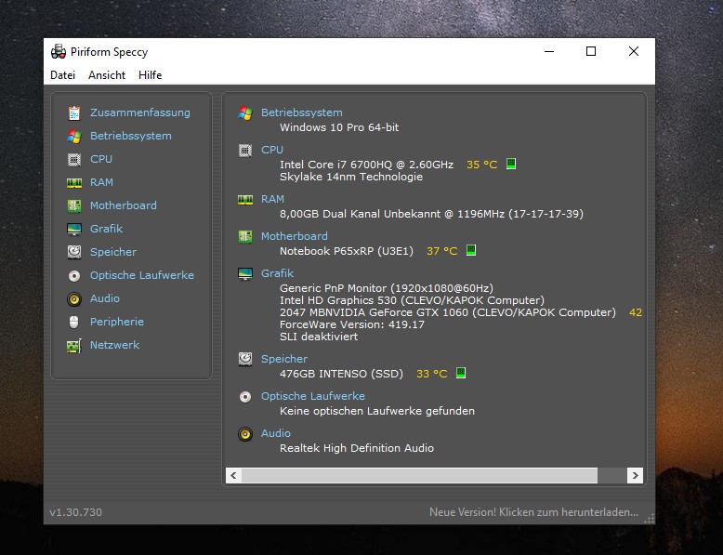The height and width of the screenshot is (555, 723).
Task: Open the Ansicht menu
Action: click(x=107, y=74)
